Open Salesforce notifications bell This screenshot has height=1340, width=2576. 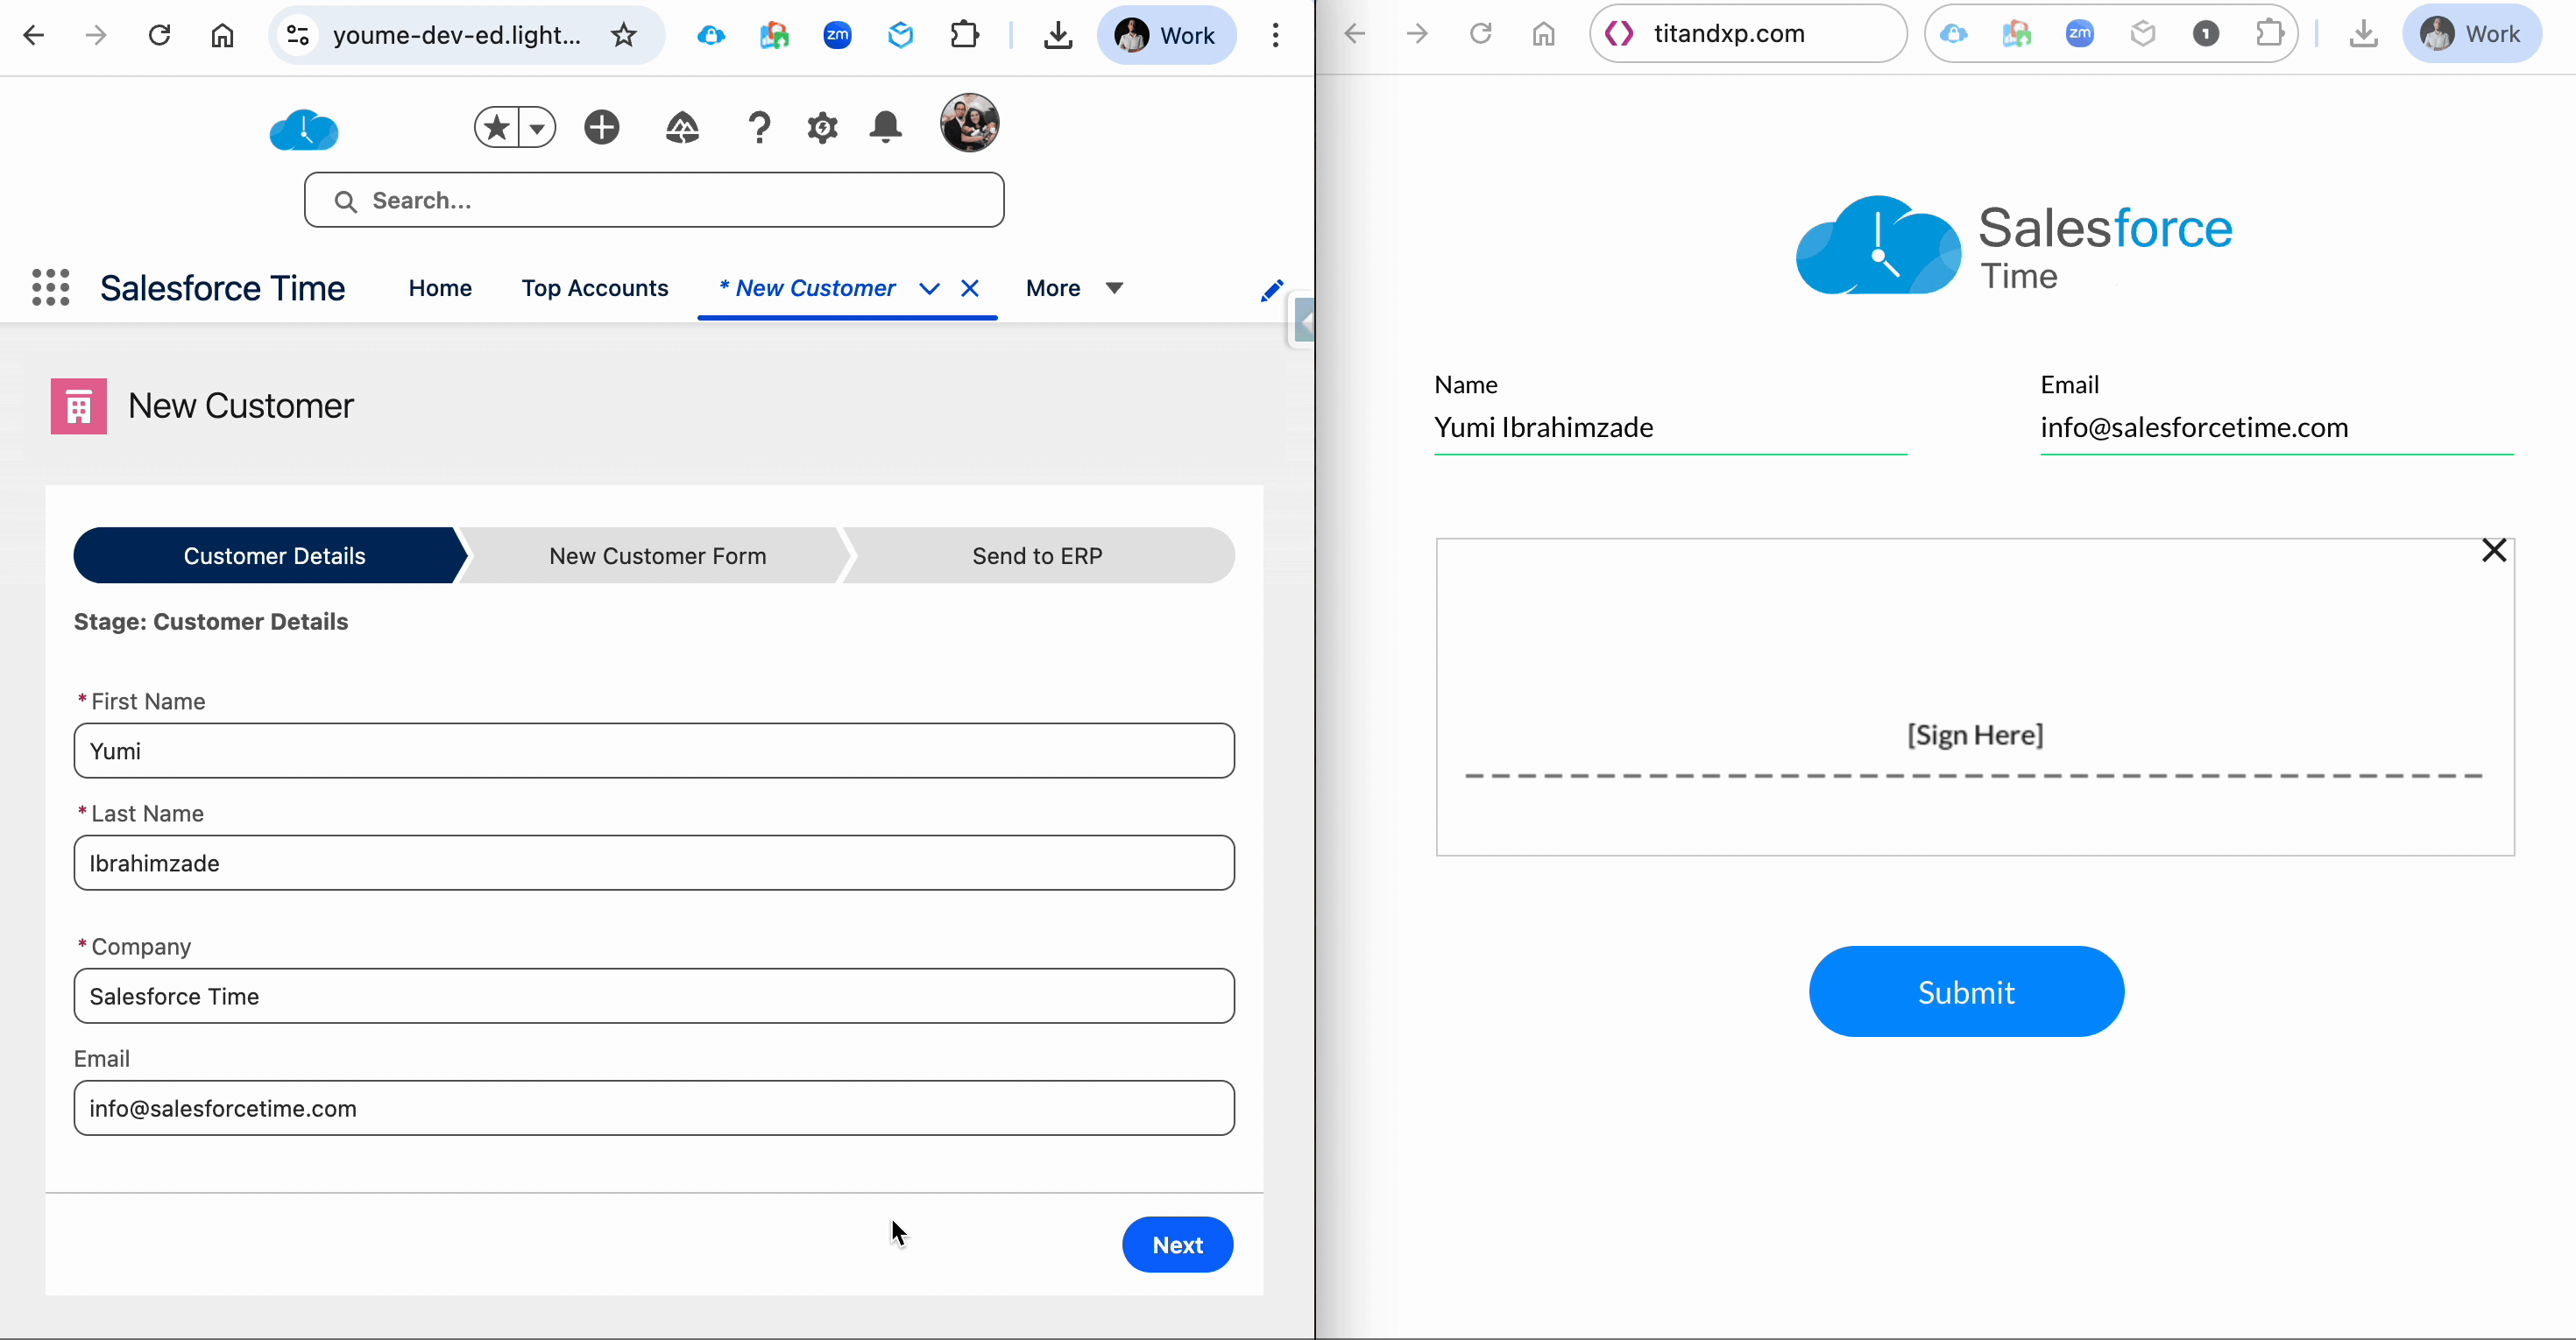885,127
